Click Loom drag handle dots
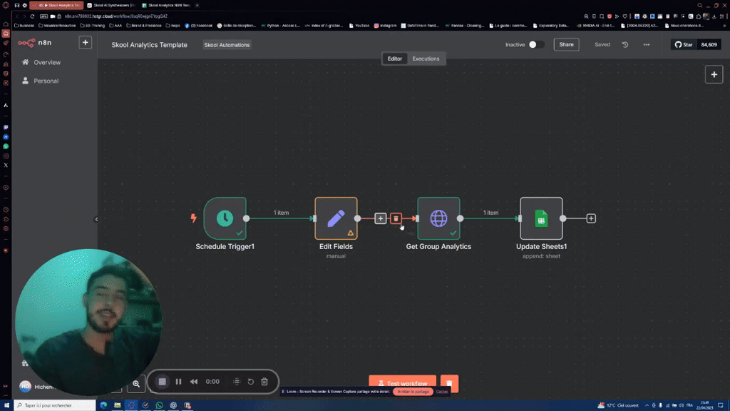 pyautogui.click(x=237, y=382)
